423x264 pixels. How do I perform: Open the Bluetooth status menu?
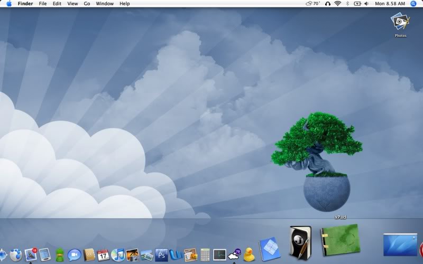click(347, 4)
